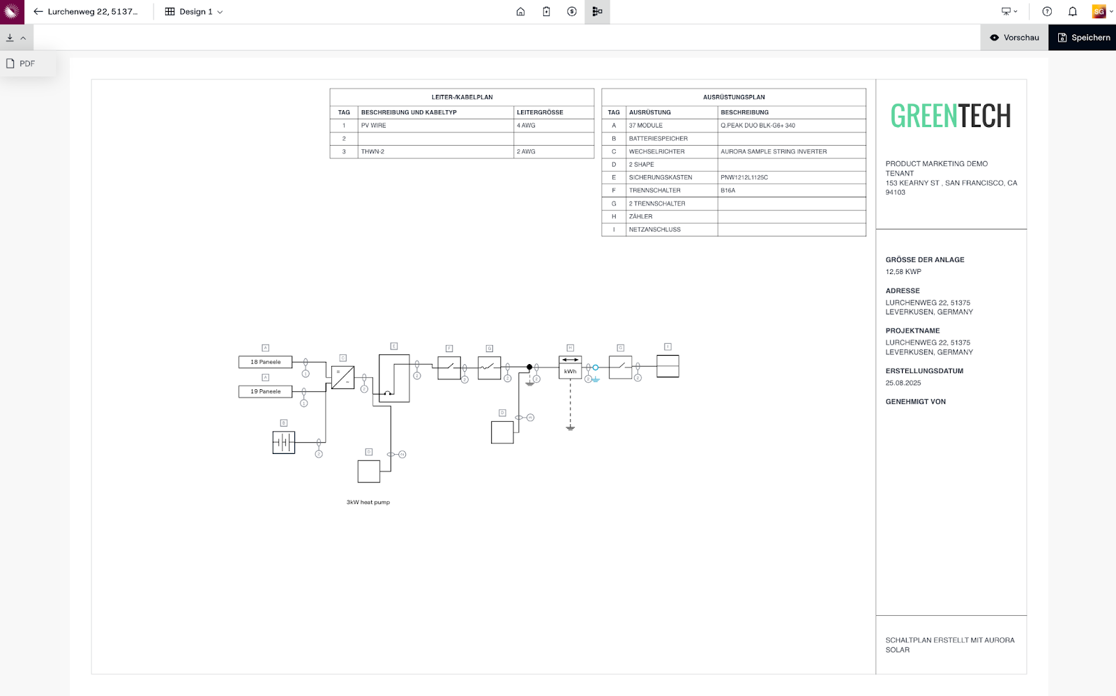Choose PDF from the export menu
This screenshot has height=696, width=1116.
point(27,63)
